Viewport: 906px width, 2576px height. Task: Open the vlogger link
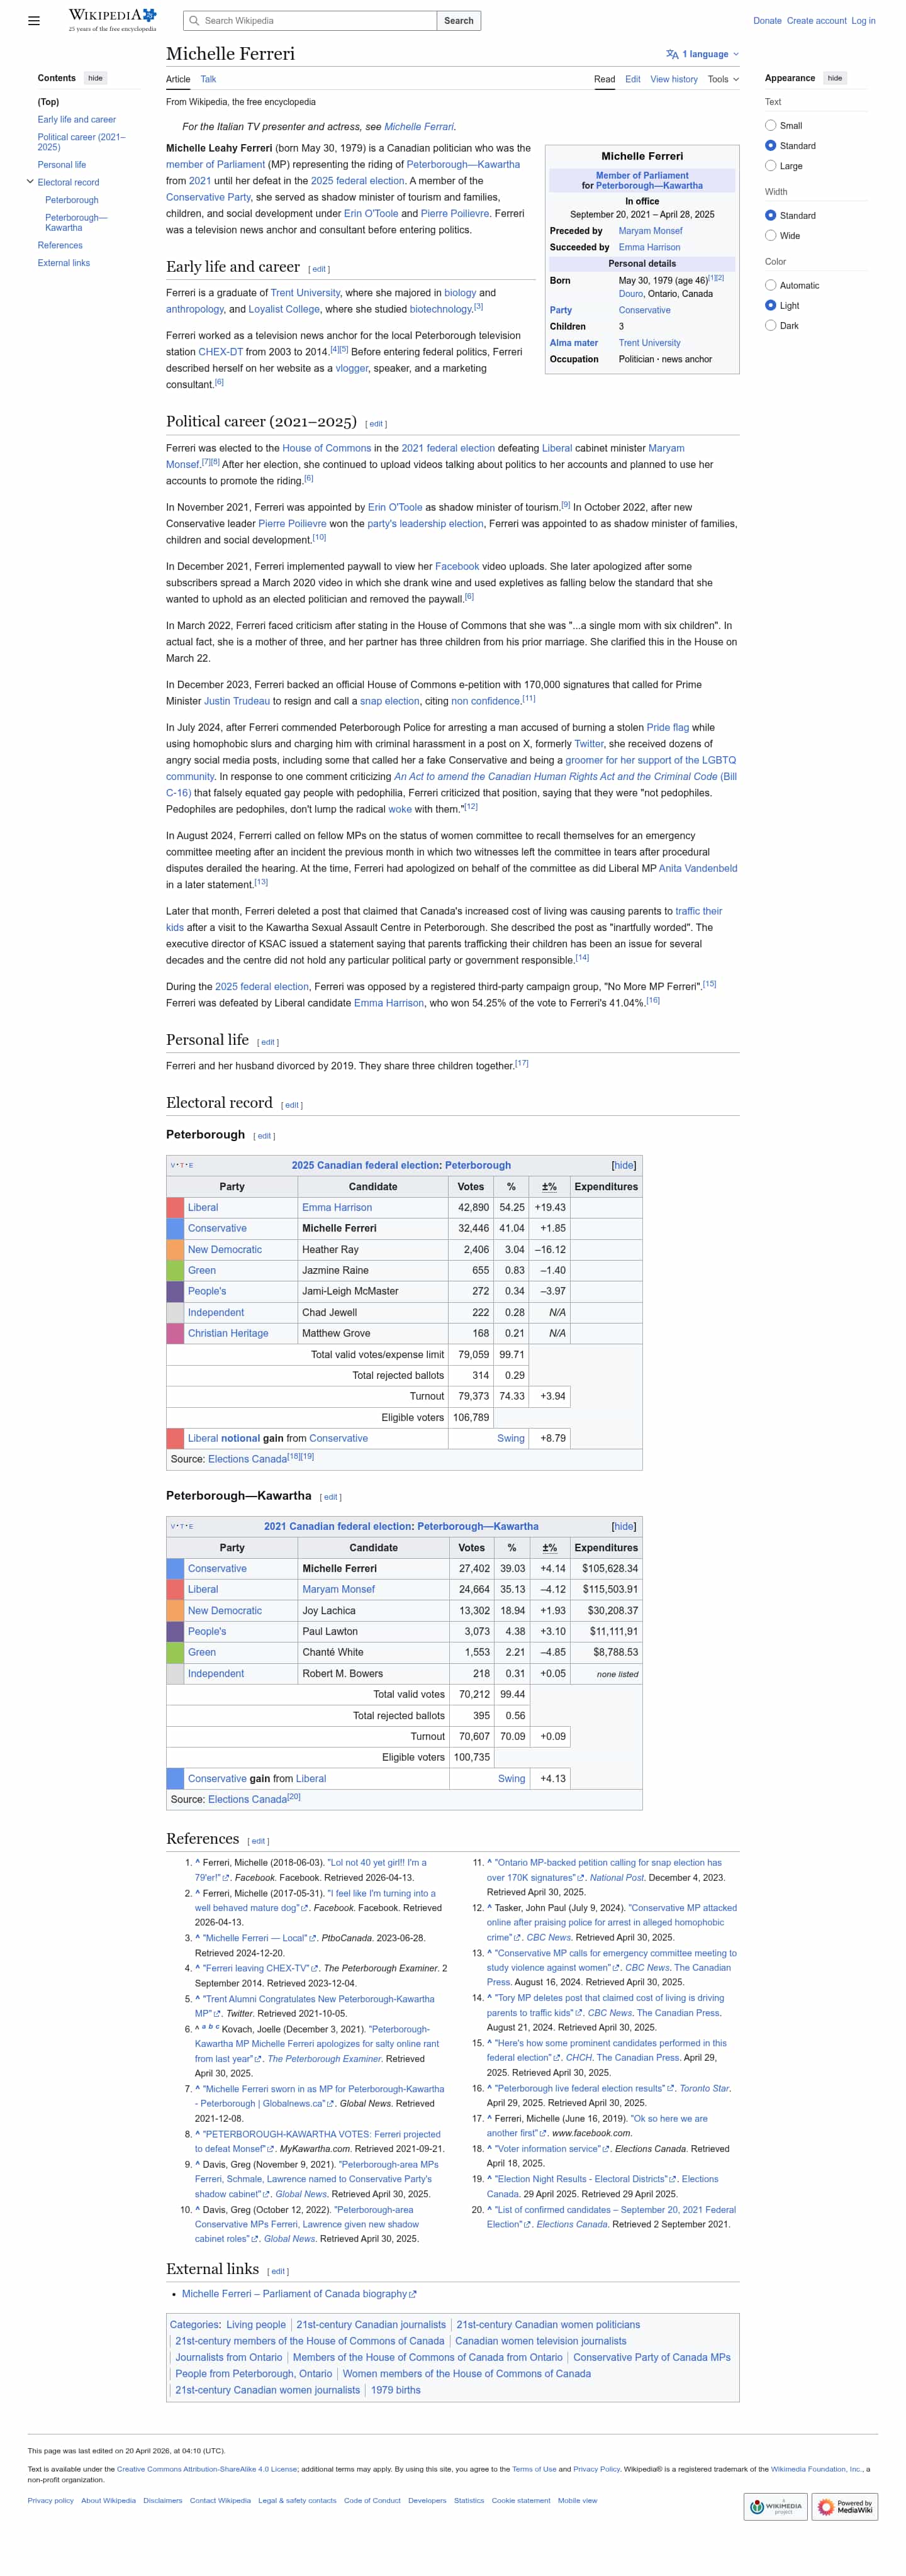pyautogui.click(x=352, y=369)
